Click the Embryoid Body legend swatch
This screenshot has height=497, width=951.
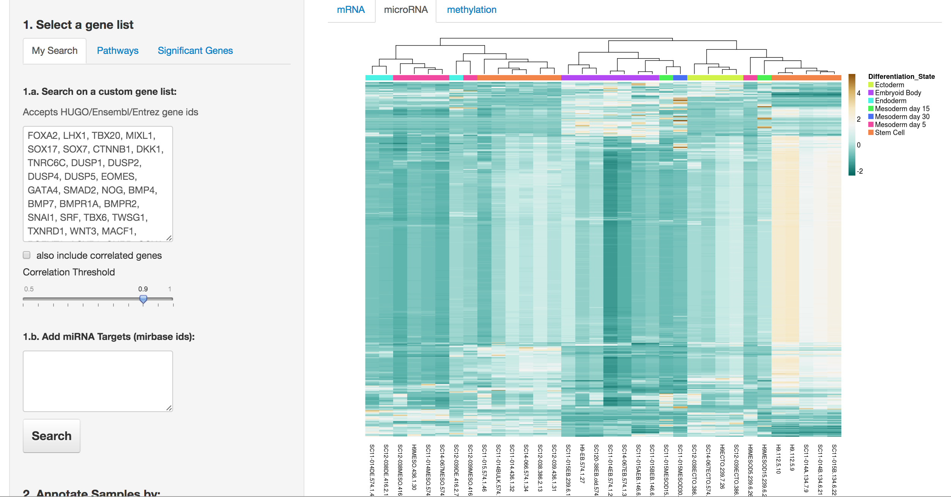coord(871,93)
